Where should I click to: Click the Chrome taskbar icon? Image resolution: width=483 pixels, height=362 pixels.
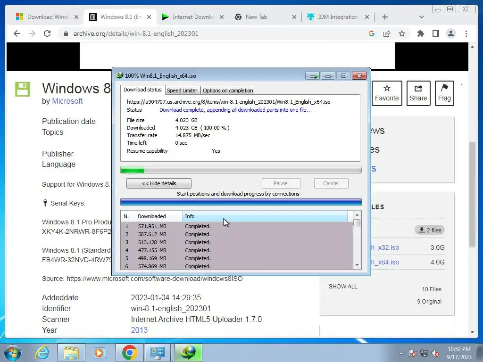tap(129, 353)
